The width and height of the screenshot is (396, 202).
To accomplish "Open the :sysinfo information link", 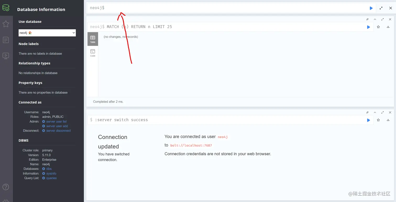I will coord(49,173).
